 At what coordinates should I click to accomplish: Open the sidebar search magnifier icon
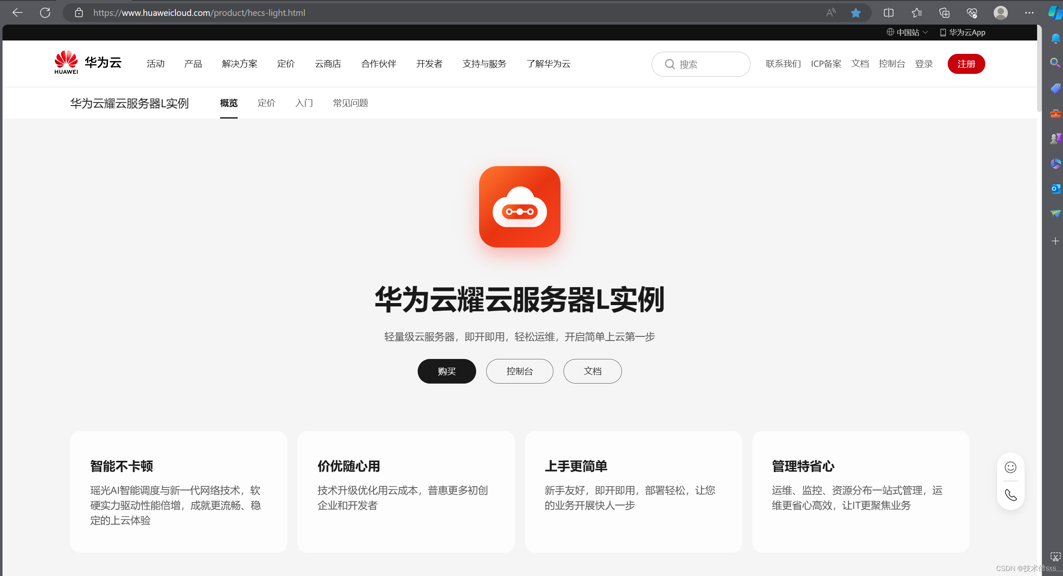(x=1055, y=63)
